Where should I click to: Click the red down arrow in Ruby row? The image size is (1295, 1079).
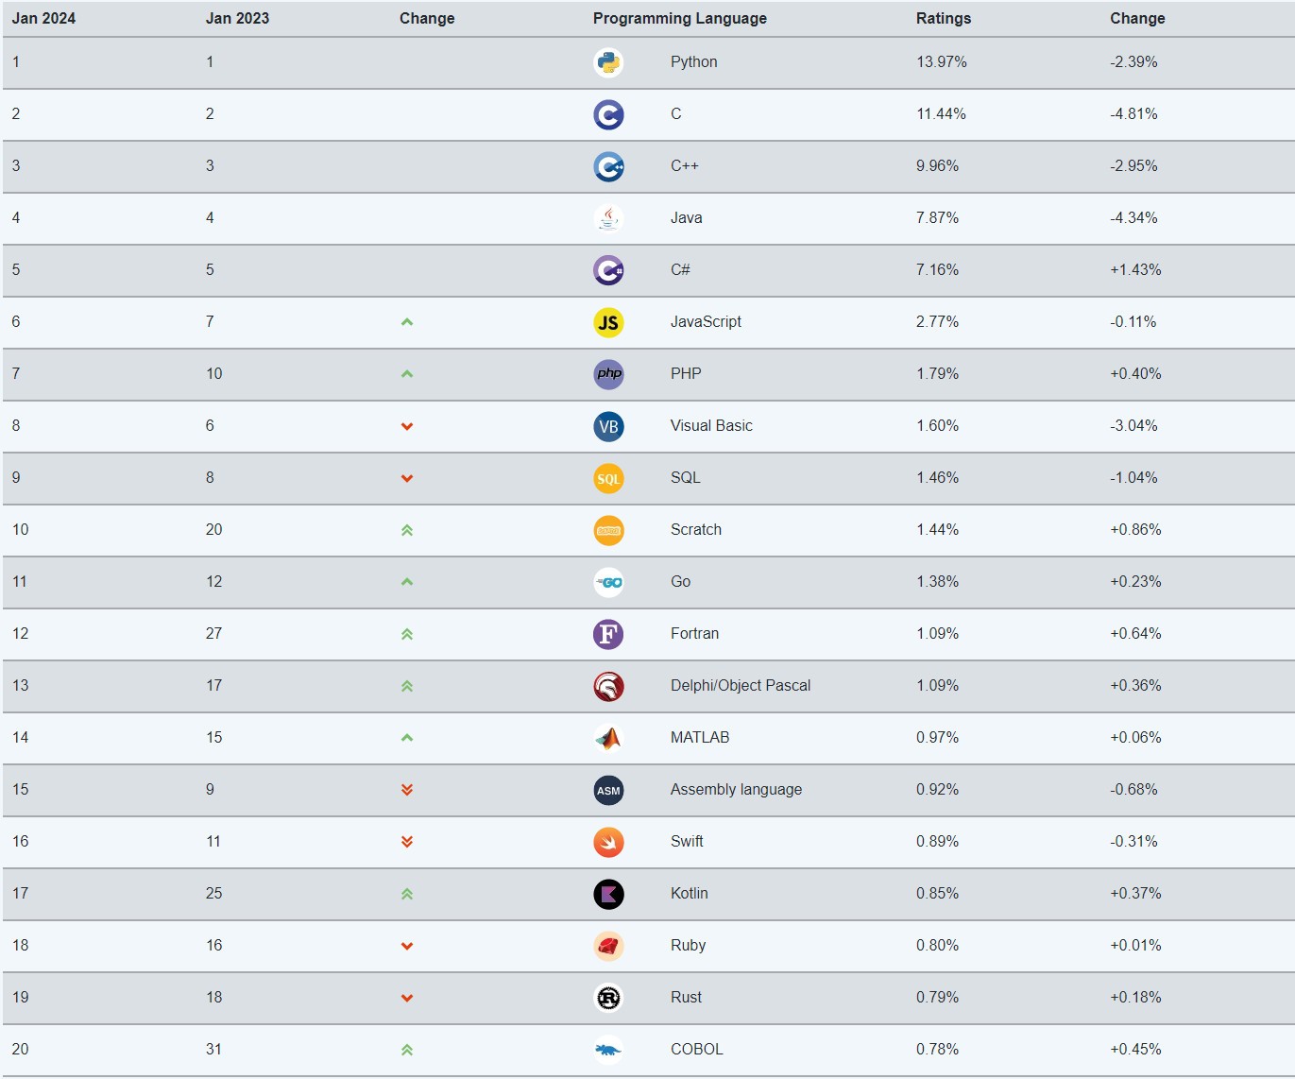(407, 946)
